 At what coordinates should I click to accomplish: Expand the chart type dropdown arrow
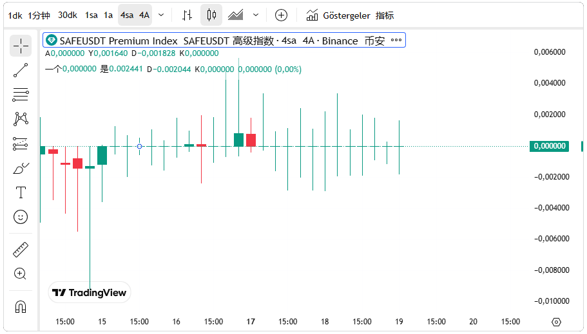point(256,15)
